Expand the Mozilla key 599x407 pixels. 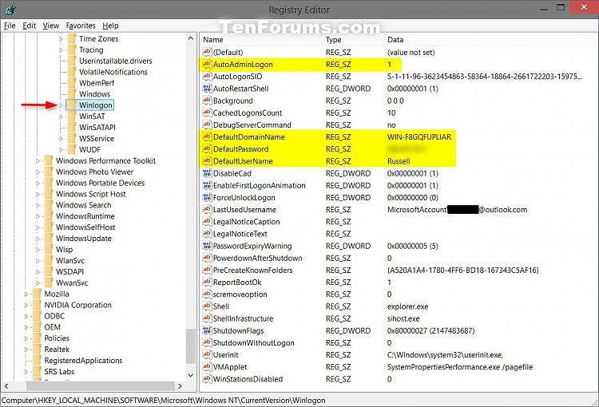click(x=26, y=294)
